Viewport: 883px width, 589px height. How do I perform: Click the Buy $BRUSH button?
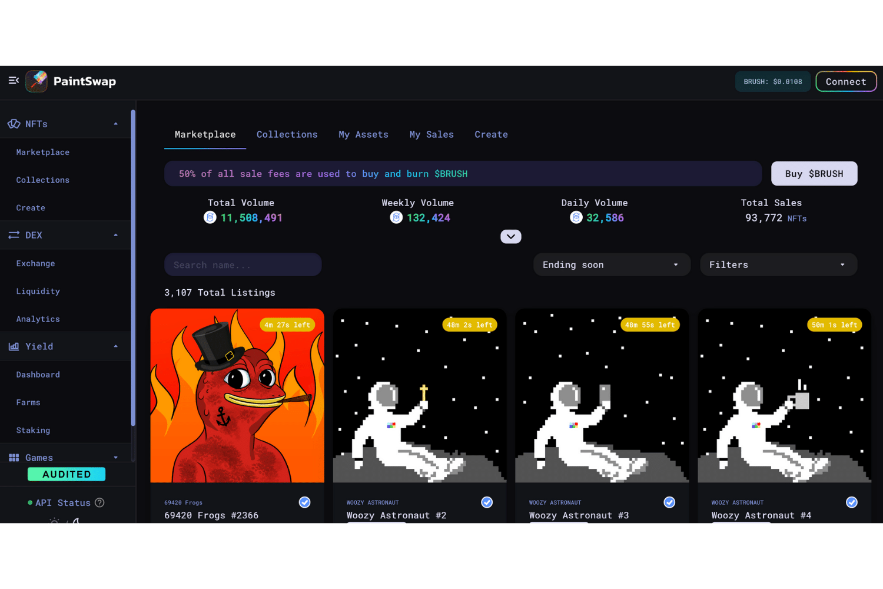tap(814, 174)
